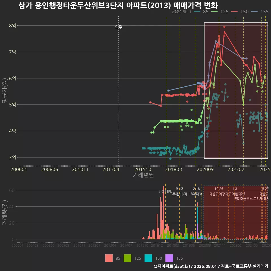Click 200703 on the volume chart x-axis
The width and height of the screenshot is (271, 271).
pos(32,245)
